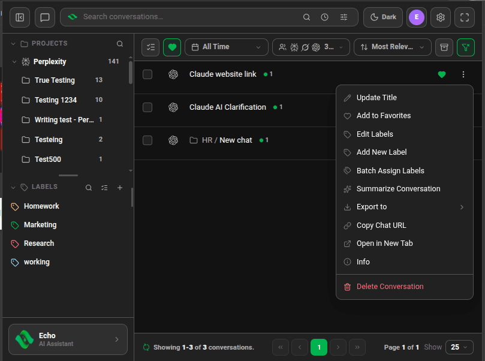Screen dimensions: 485x361
Task: Click refresh sync icon near Showing text
Action: 146,347
